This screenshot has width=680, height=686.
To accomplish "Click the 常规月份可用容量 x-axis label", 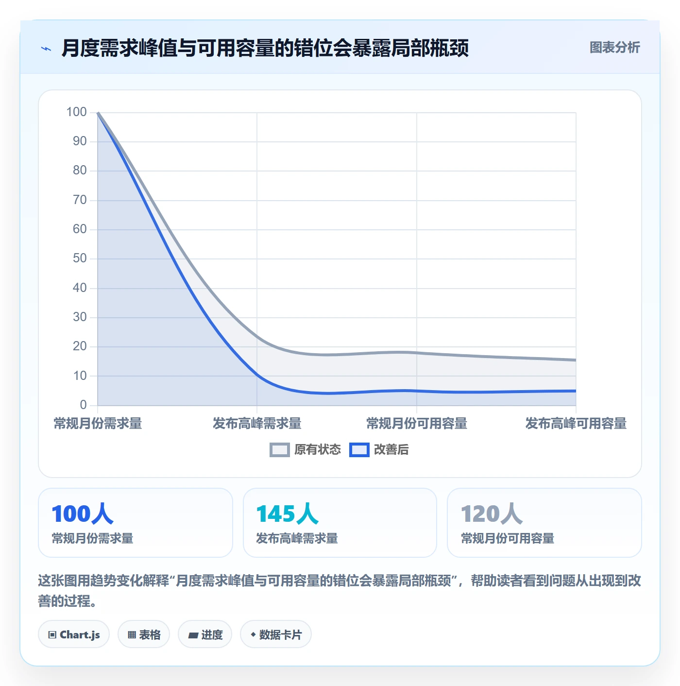I will point(417,424).
